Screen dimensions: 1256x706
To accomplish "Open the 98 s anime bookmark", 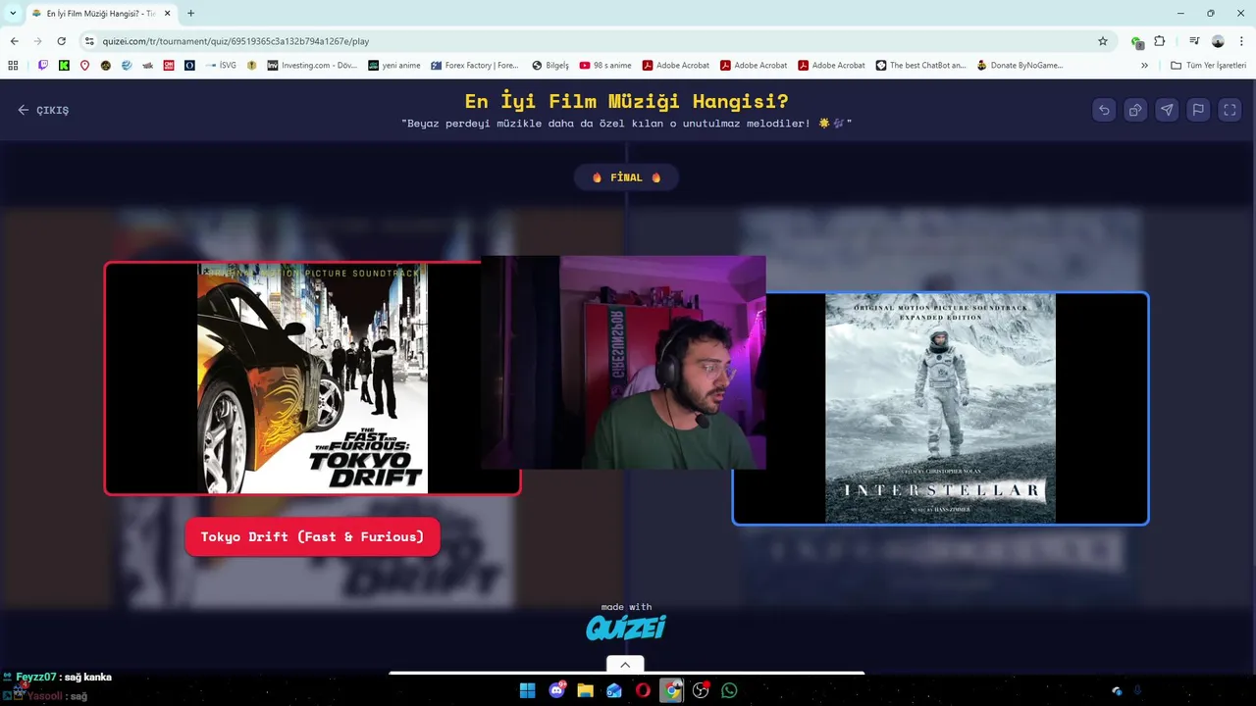I will pyautogui.click(x=605, y=66).
